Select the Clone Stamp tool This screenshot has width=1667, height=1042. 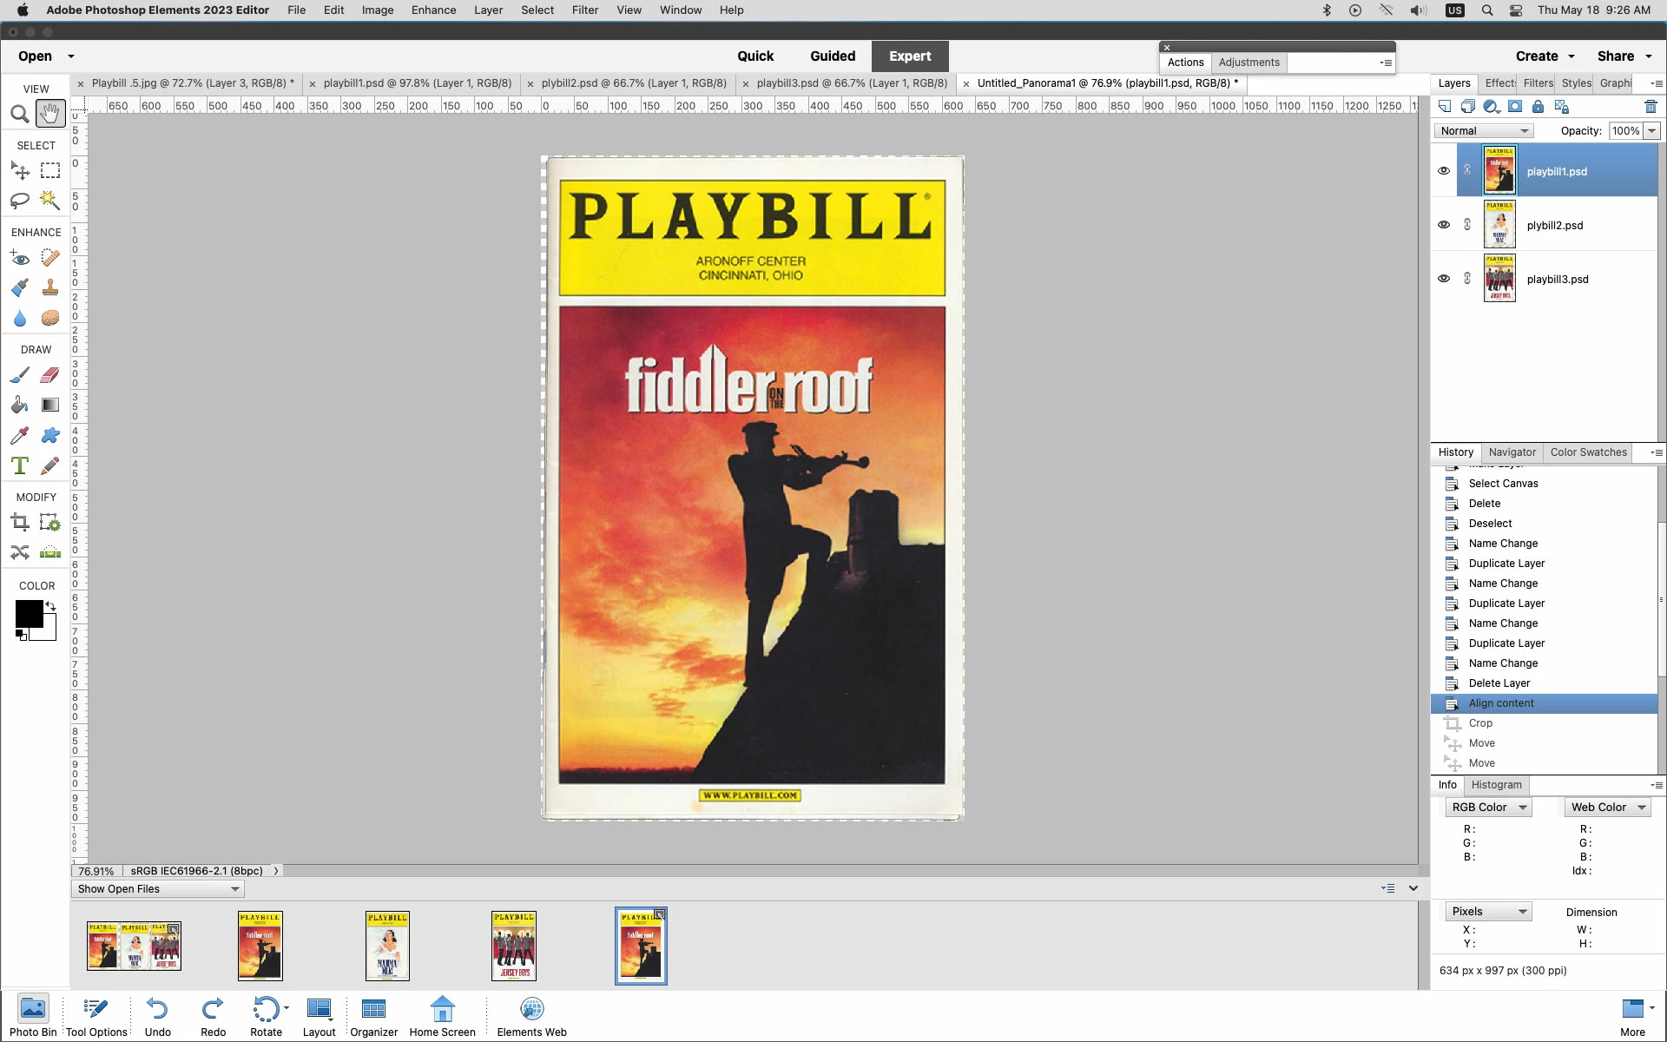click(50, 287)
